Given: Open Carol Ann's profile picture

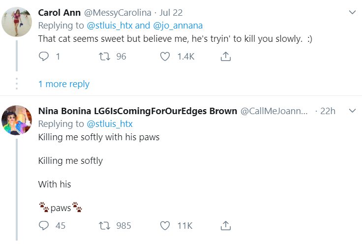Looking at the screenshot, I should coord(17,22).
